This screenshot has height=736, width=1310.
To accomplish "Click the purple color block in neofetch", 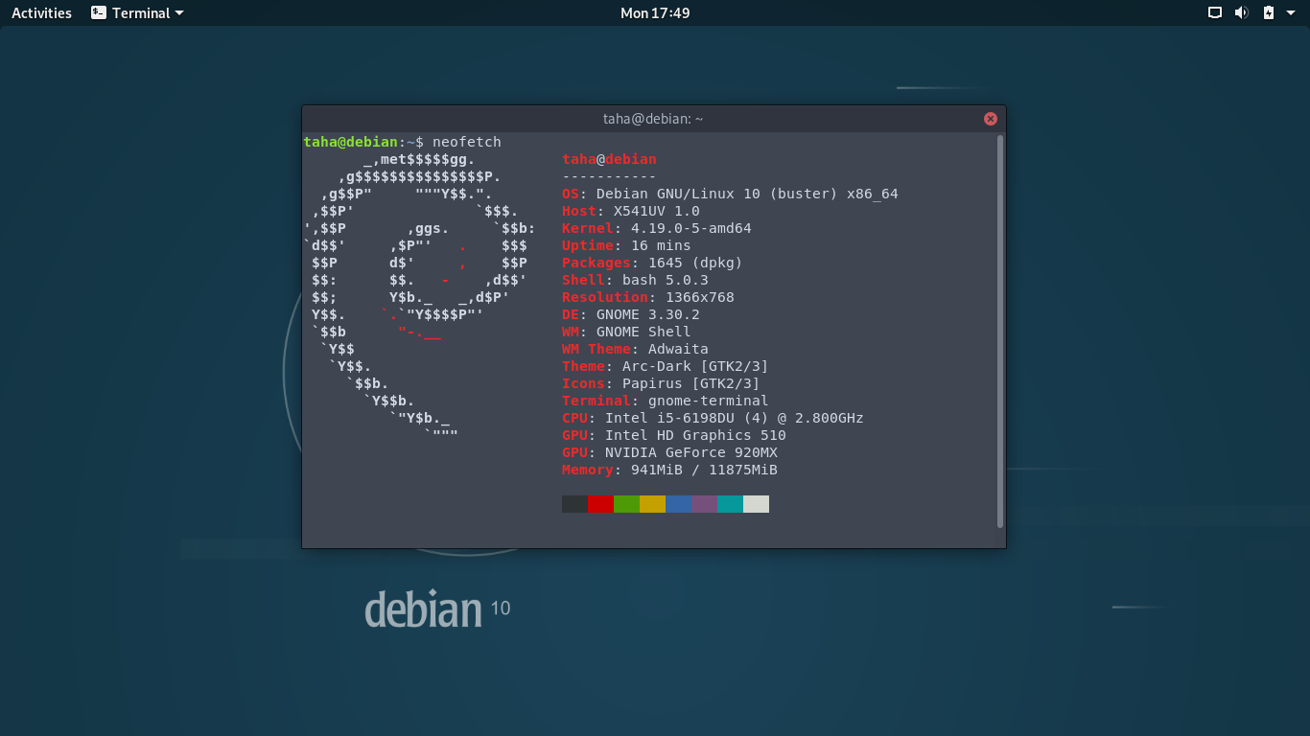I will (x=704, y=504).
